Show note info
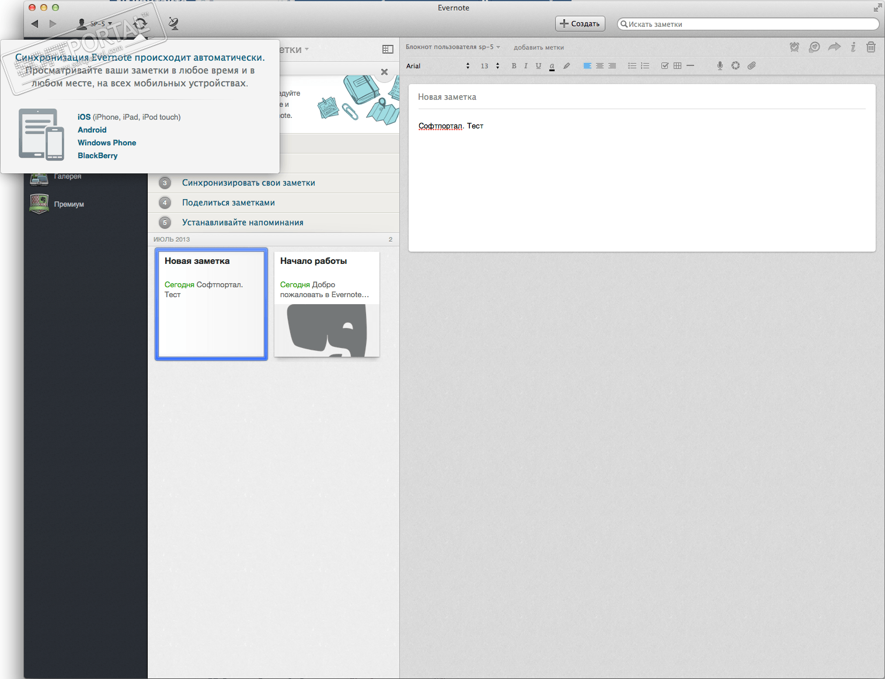The height and width of the screenshot is (679, 885). [853, 47]
